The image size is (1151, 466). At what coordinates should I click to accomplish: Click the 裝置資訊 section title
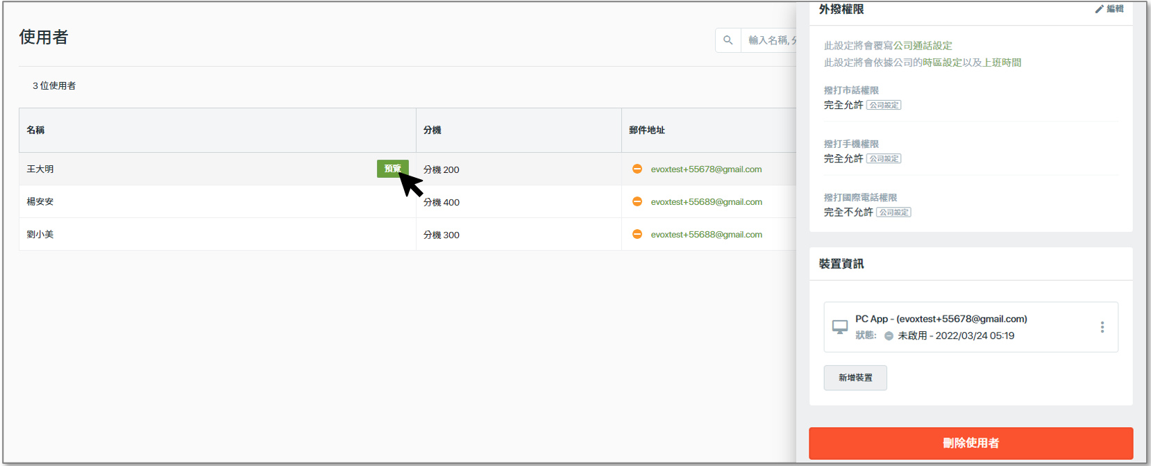(841, 264)
